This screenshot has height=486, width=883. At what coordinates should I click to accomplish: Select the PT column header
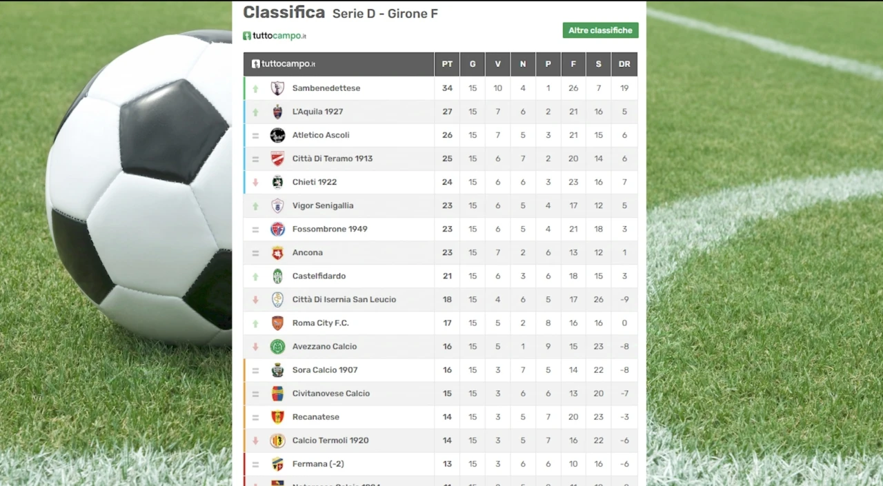click(447, 64)
